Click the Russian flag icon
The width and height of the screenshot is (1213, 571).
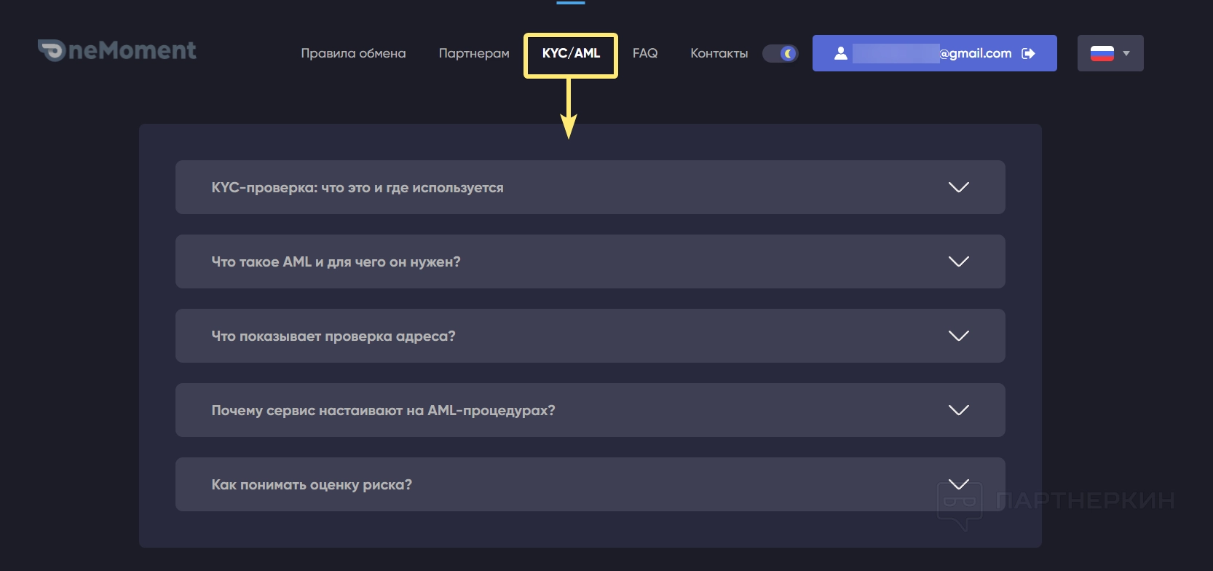(x=1102, y=53)
